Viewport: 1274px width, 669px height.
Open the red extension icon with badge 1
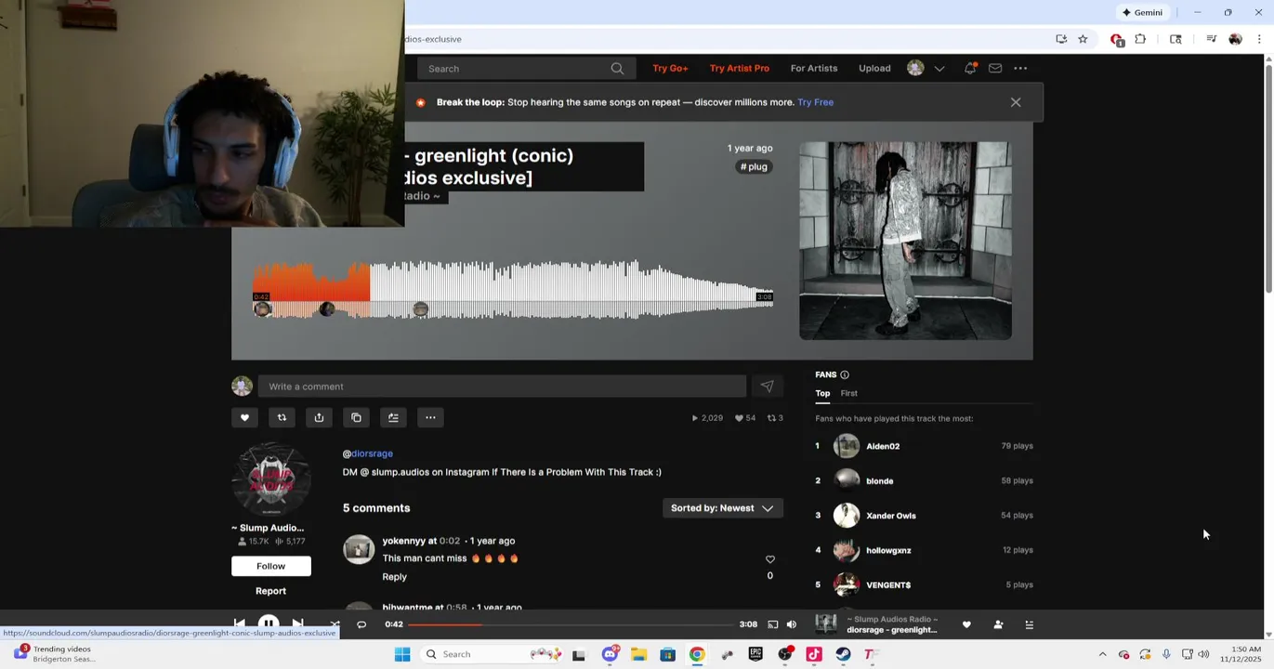coord(1117,39)
